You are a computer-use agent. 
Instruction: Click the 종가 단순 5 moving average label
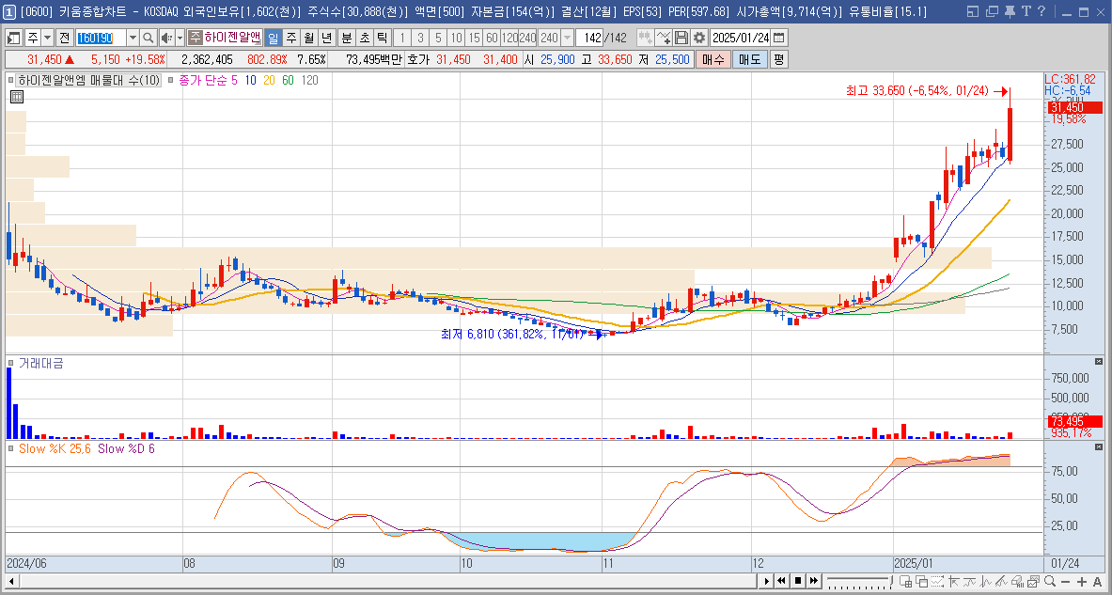tap(208, 80)
